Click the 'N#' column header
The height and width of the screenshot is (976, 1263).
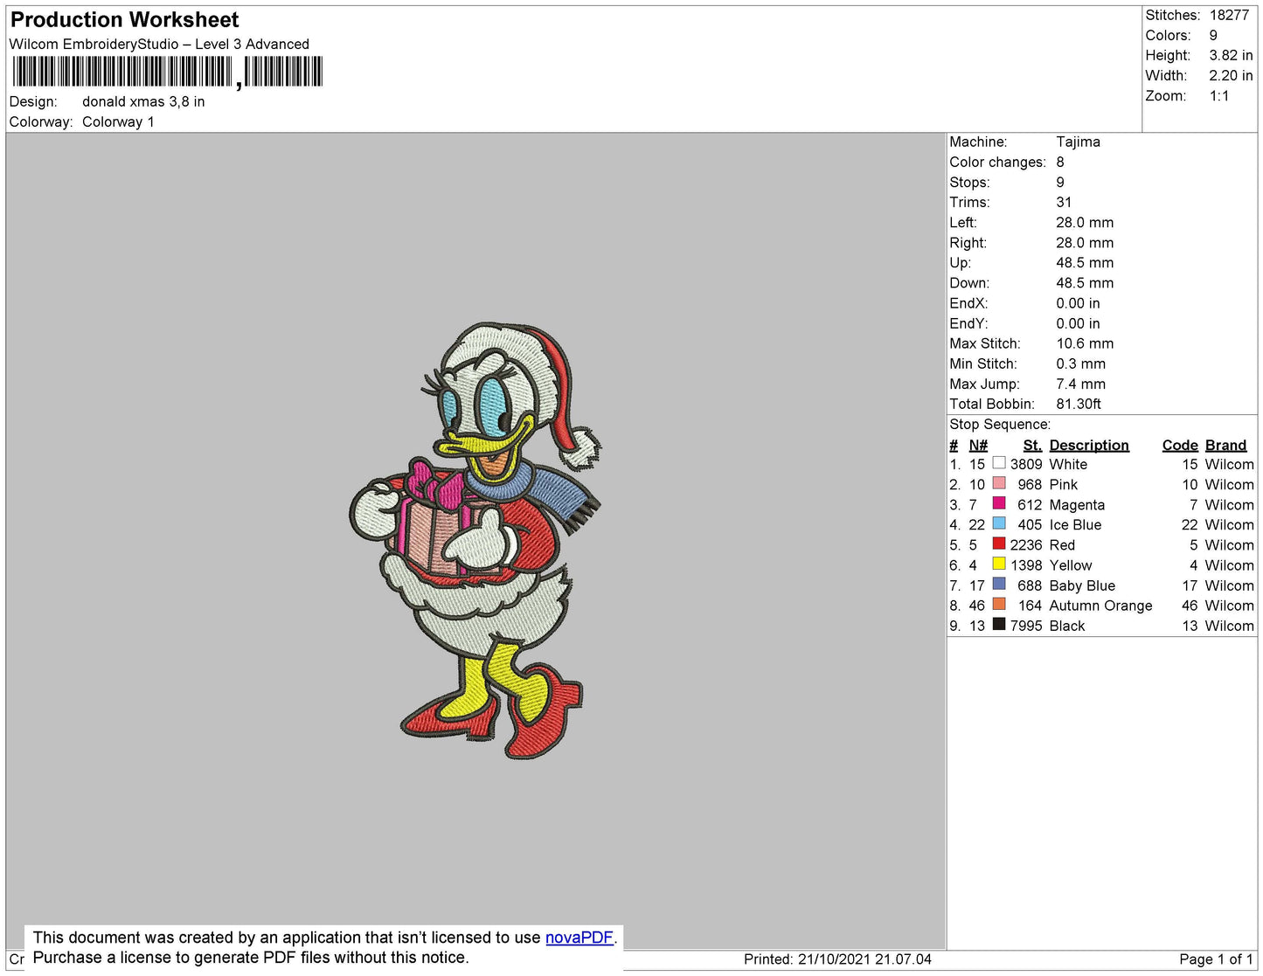click(978, 446)
